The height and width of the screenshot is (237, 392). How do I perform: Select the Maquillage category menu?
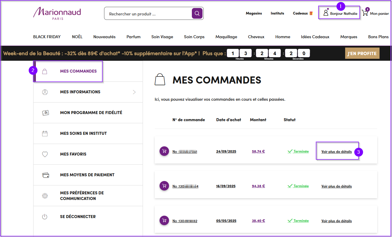click(226, 37)
